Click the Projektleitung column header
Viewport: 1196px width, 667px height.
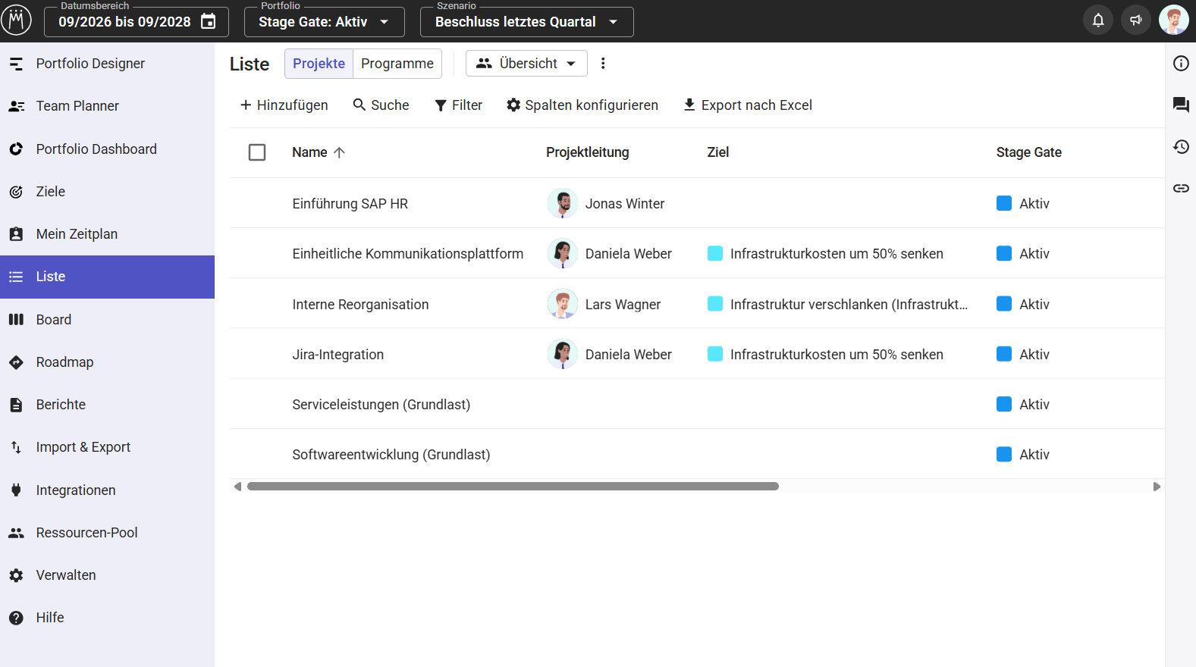click(x=587, y=152)
